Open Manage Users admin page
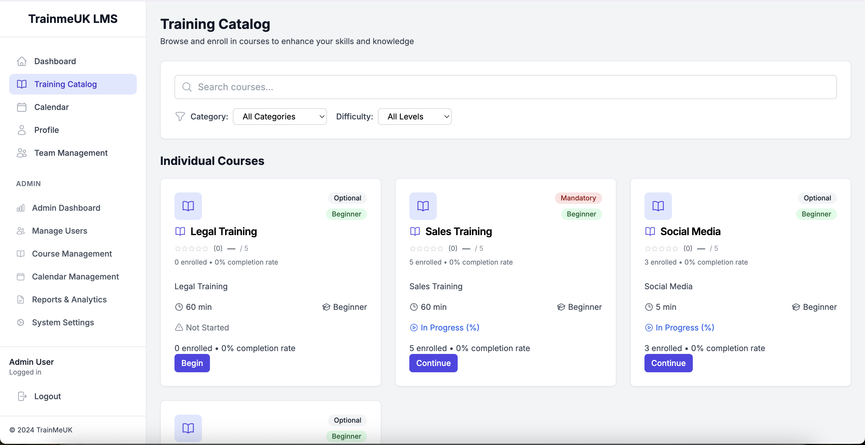This screenshot has width=865, height=445. pyautogui.click(x=73, y=231)
